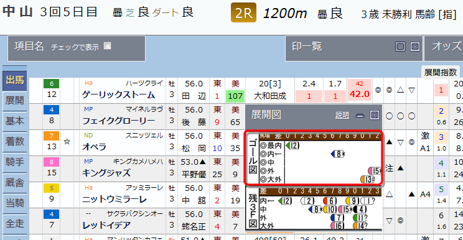Open the 説明 link in 展開図
This screenshot has width=463, height=240.
(342, 115)
